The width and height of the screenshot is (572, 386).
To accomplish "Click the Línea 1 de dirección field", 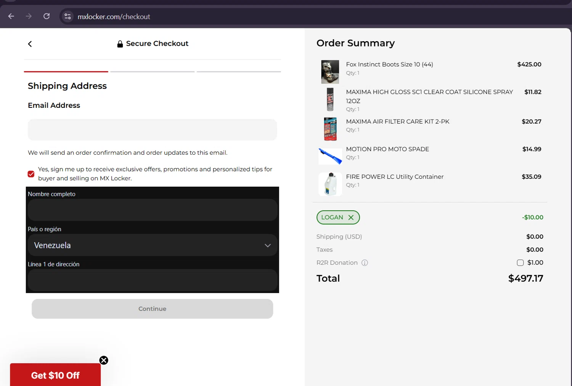I will click(152, 280).
